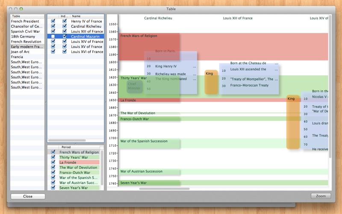Screen dimensions: 342x214
Task: Click the Period column header
Action: 80,147
